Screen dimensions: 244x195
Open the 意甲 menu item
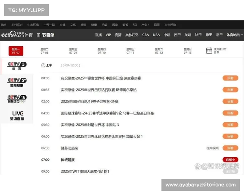pos(219,35)
